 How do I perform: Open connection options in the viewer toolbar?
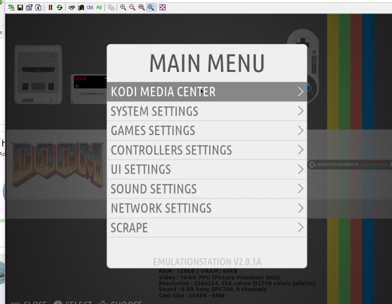click(29, 7)
